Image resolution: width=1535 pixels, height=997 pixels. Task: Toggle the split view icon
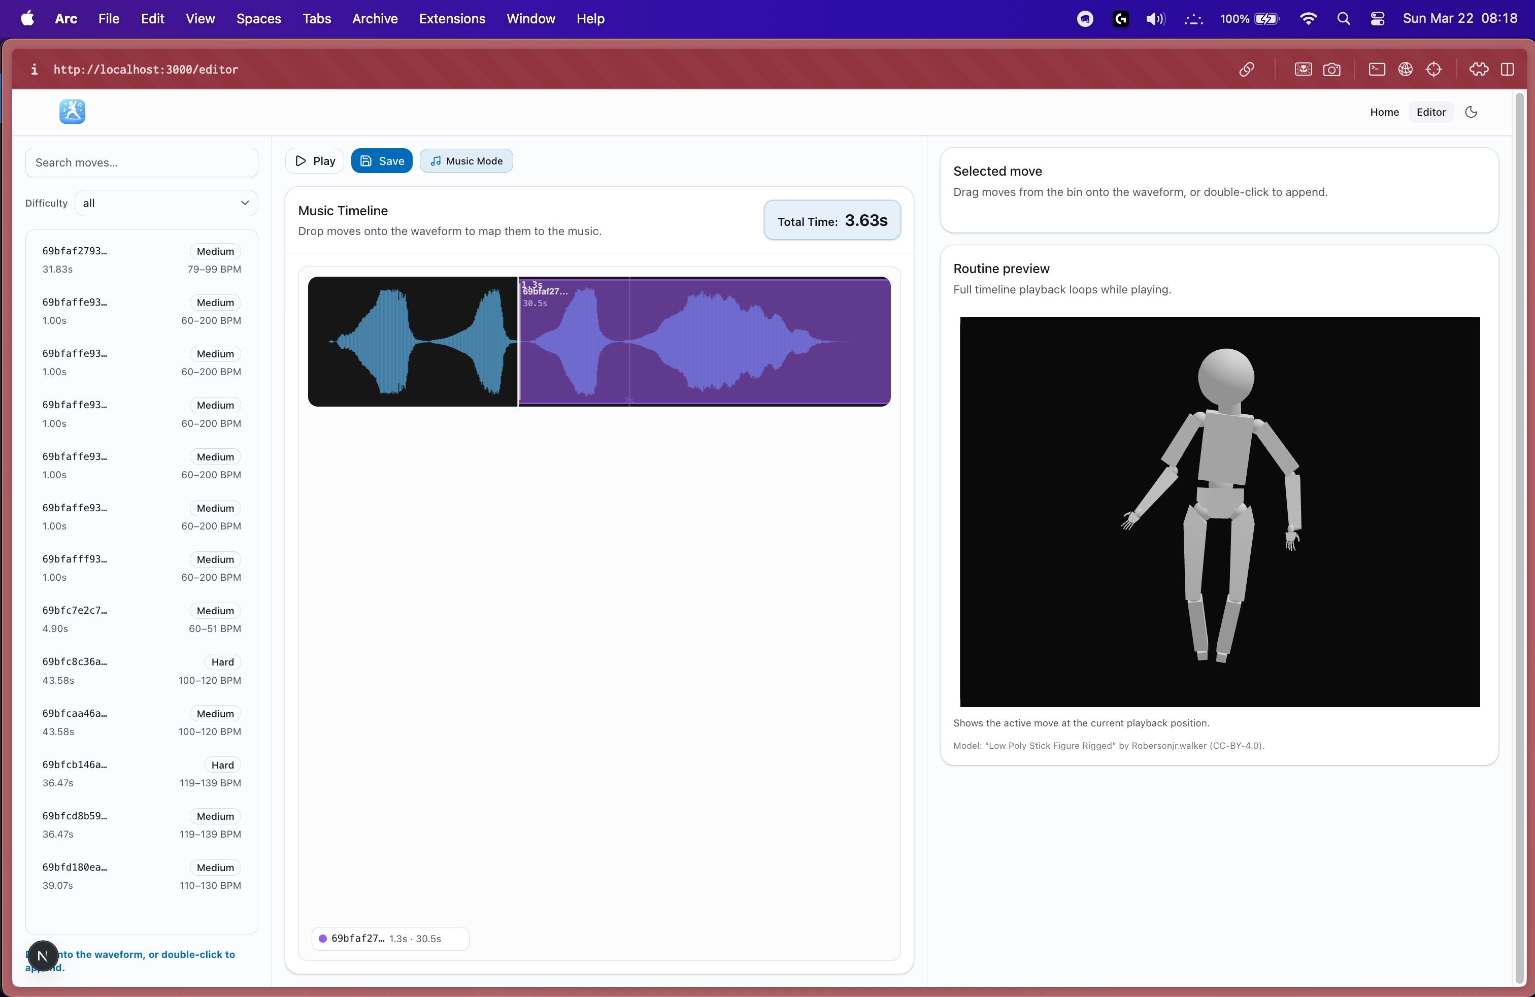click(x=1507, y=70)
